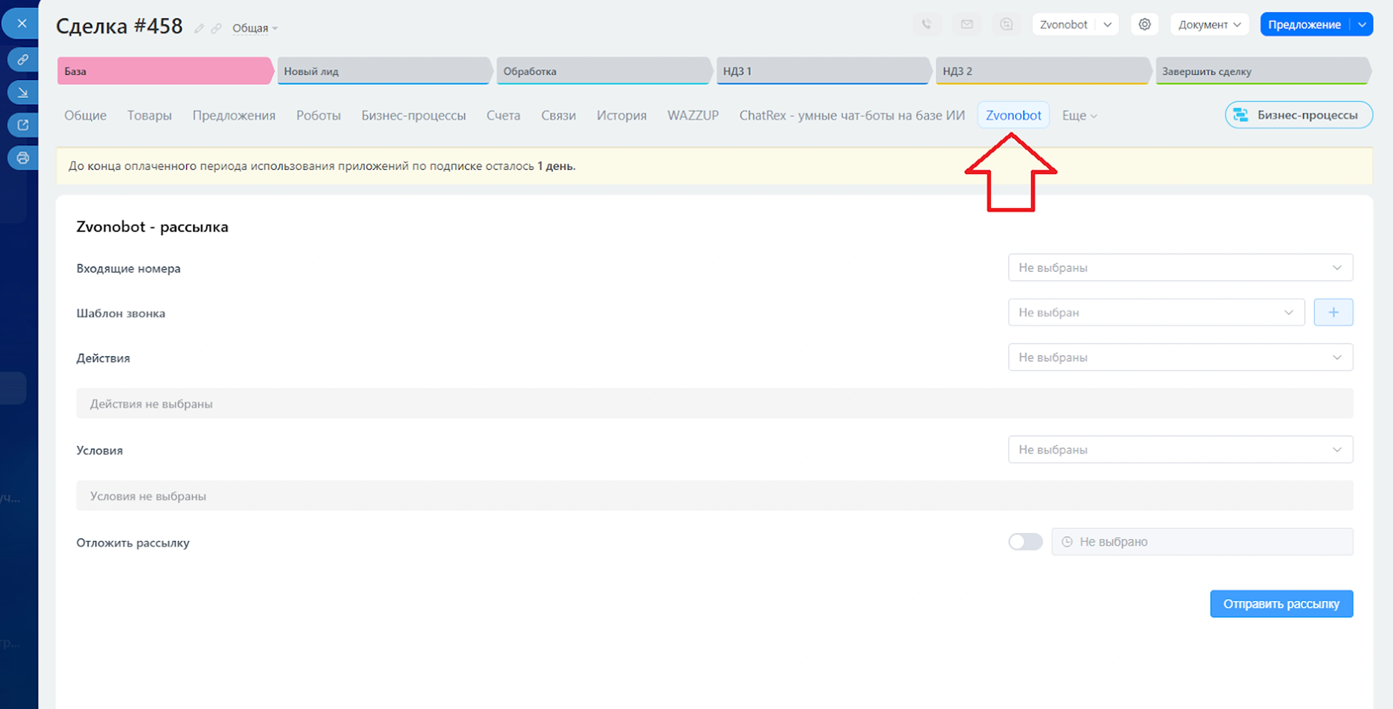Select the Zvonobot tab
The width and height of the screenshot is (1393, 709).
coord(1013,115)
